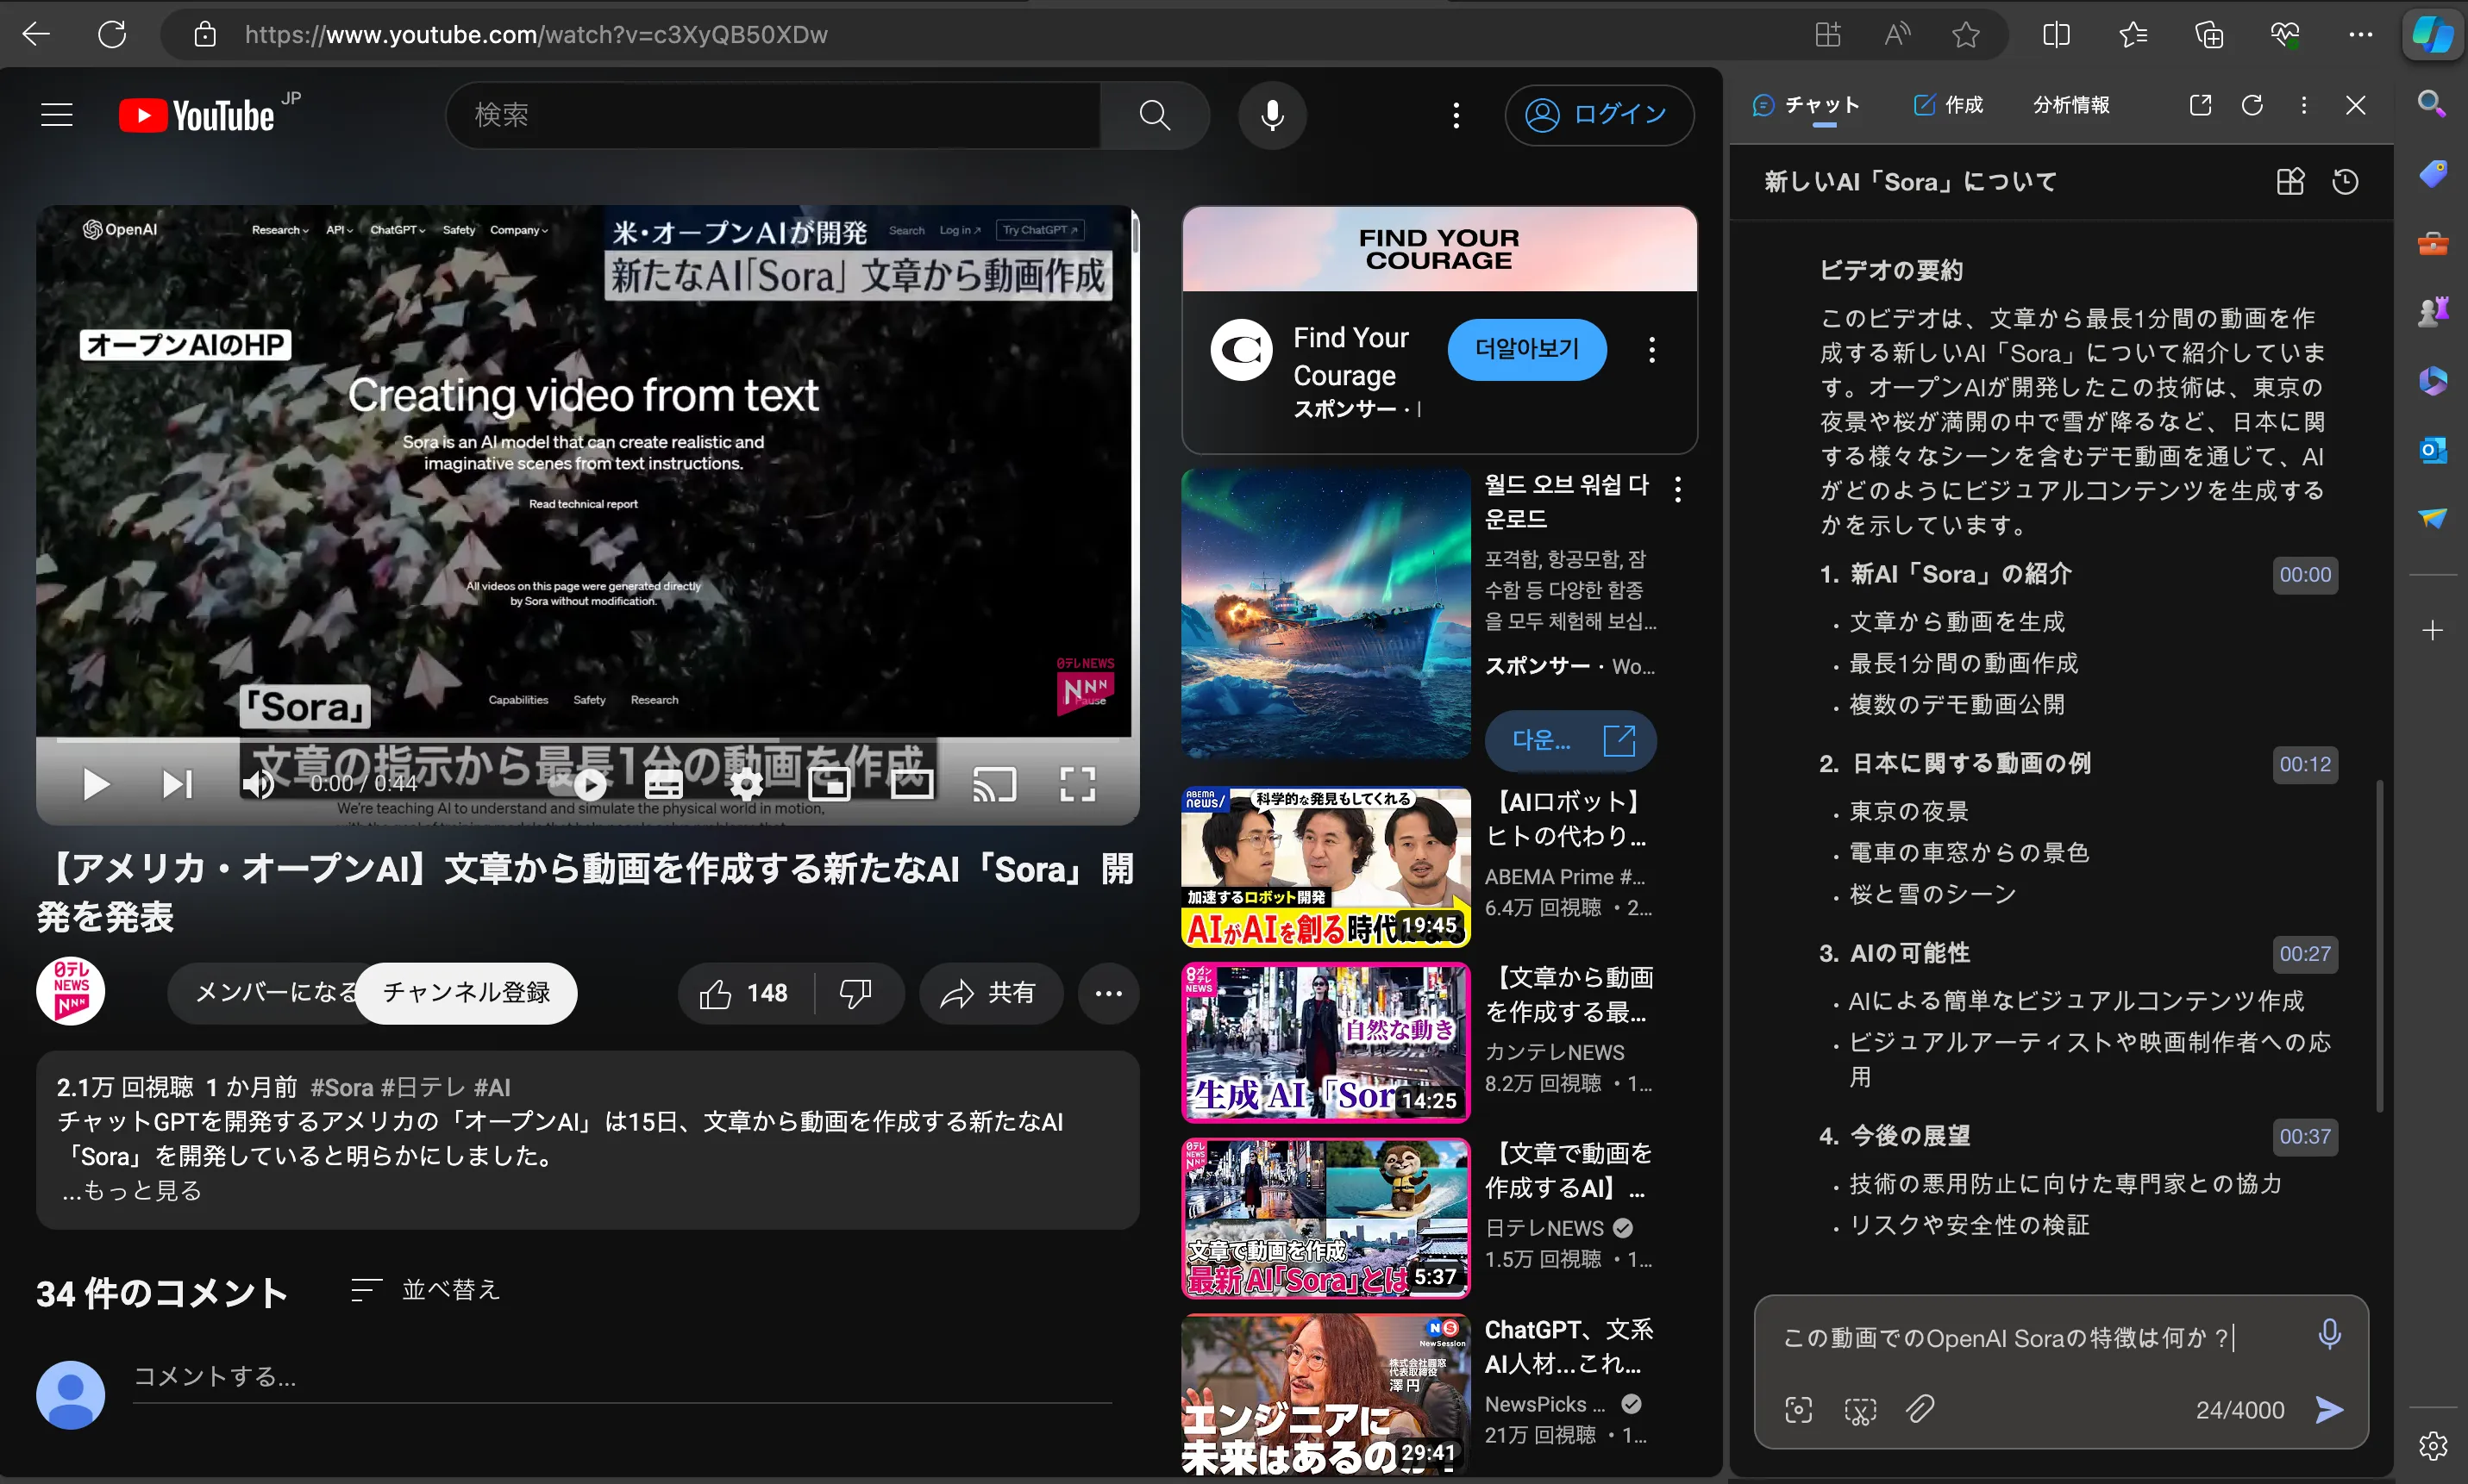Image resolution: width=2468 pixels, height=1484 pixels.
Task: Dislike the video with thumbs-down
Action: pyautogui.click(x=857, y=993)
